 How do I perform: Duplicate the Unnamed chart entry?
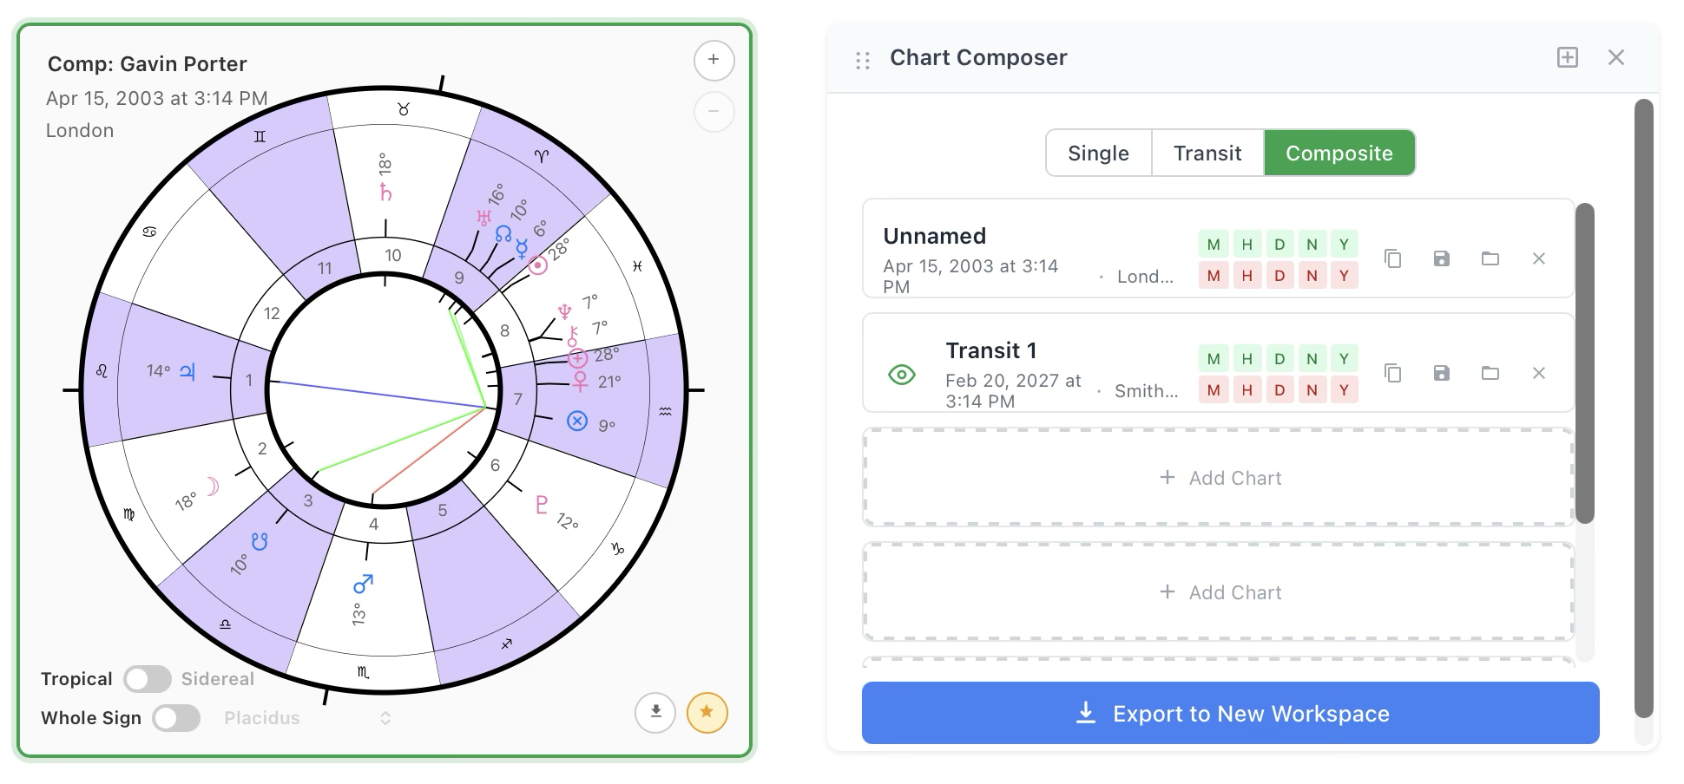coord(1393,258)
